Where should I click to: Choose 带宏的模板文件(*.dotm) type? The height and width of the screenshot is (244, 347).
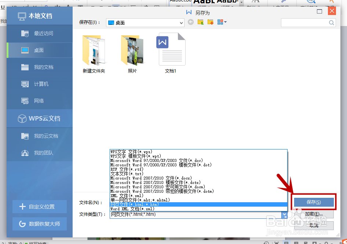click(x=198, y=191)
